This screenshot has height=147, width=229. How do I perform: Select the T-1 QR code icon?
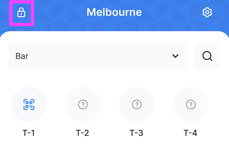29,105
